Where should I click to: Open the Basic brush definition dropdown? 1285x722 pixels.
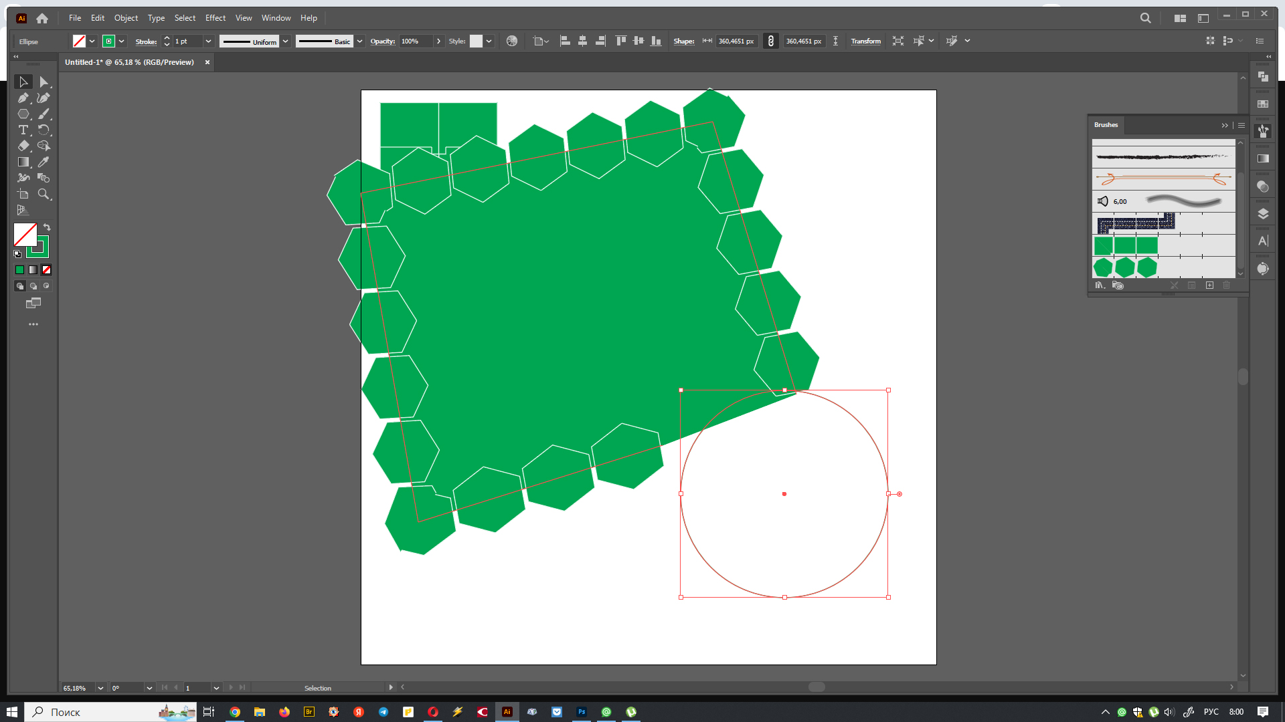click(359, 41)
